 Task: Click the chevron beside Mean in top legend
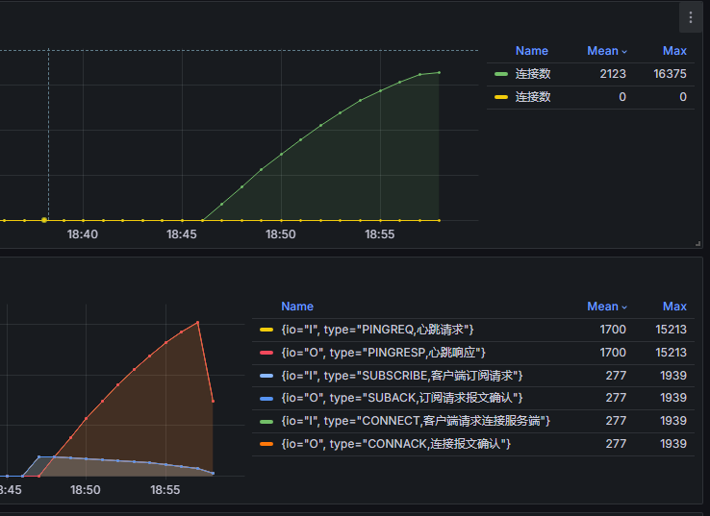(624, 52)
